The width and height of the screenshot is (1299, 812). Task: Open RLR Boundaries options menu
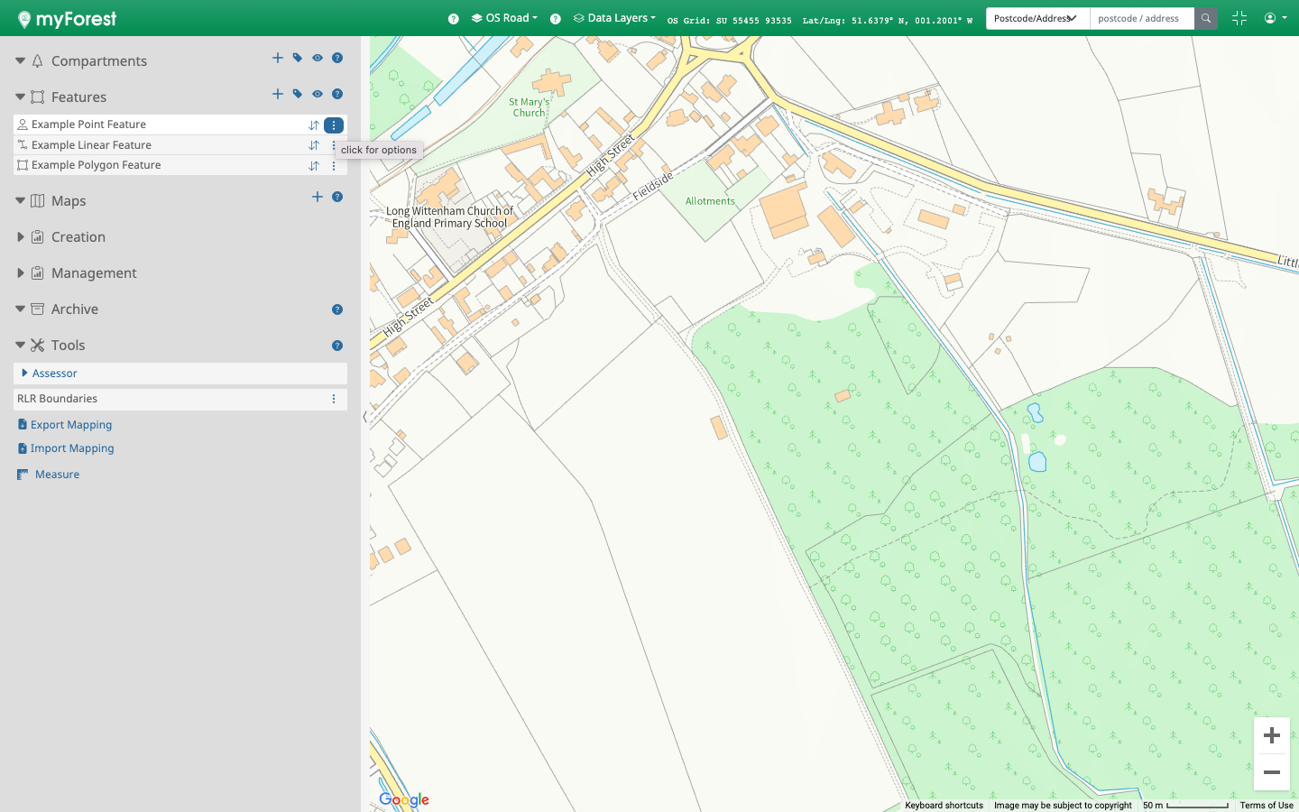pyautogui.click(x=334, y=399)
